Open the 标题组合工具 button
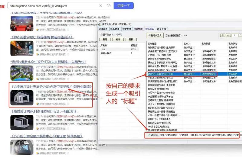The width and height of the screenshot is (242, 161). coord(155,35)
